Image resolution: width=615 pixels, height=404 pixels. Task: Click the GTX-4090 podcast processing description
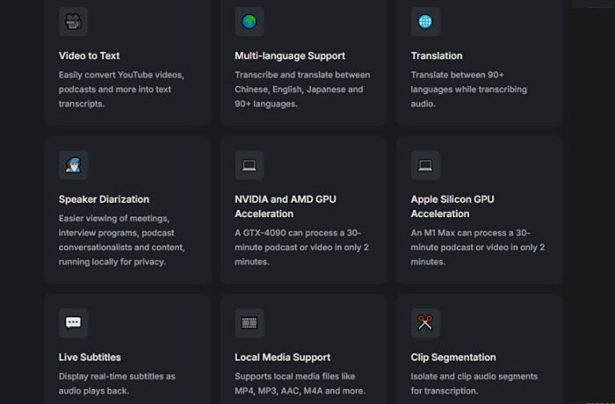click(x=298, y=247)
